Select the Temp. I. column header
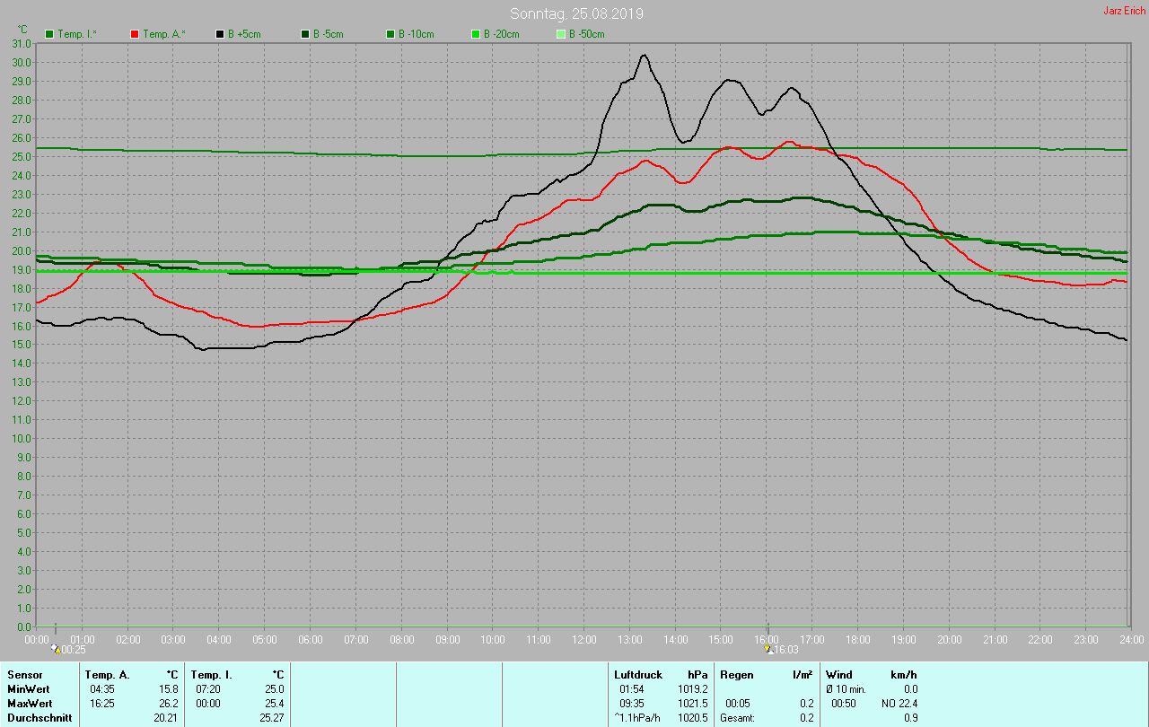 [x=212, y=674]
